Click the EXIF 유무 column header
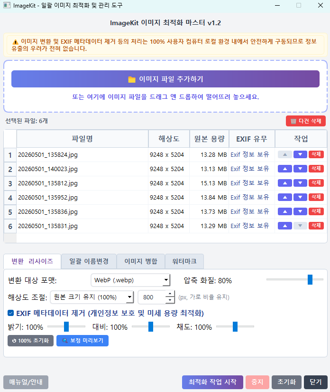Screen dimensions: 330x392 [252, 139]
